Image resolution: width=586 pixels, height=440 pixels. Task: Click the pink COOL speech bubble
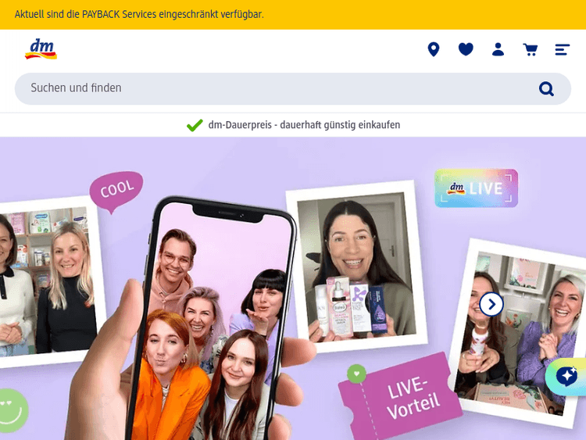click(x=116, y=191)
